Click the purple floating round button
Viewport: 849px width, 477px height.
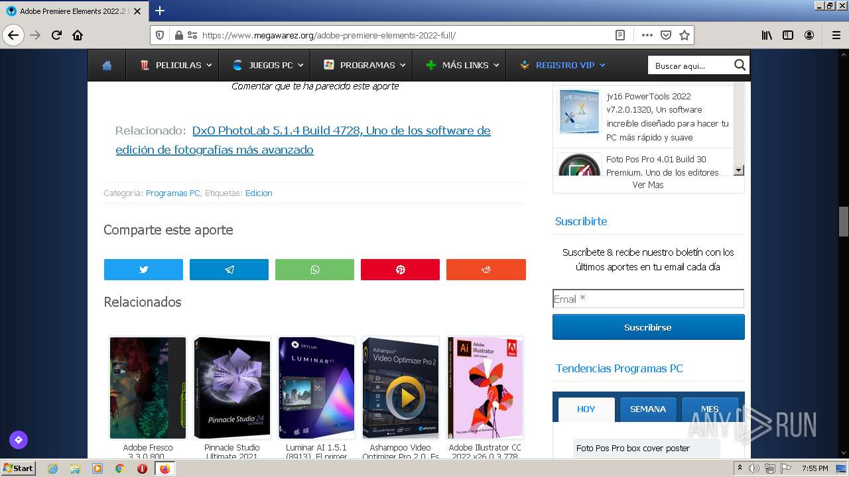click(18, 439)
